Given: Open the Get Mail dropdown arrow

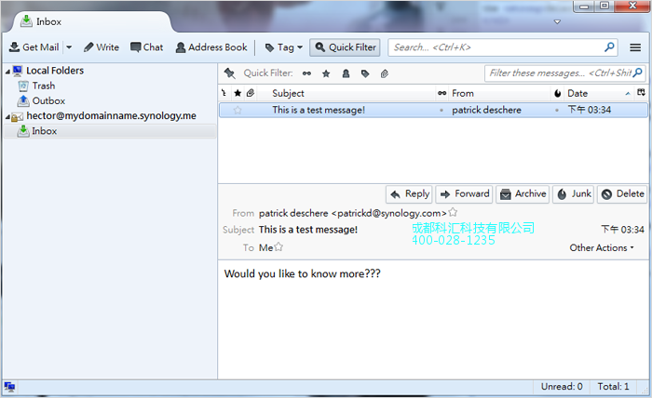Looking at the screenshot, I should pyautogui.click(x=69, y=47).
